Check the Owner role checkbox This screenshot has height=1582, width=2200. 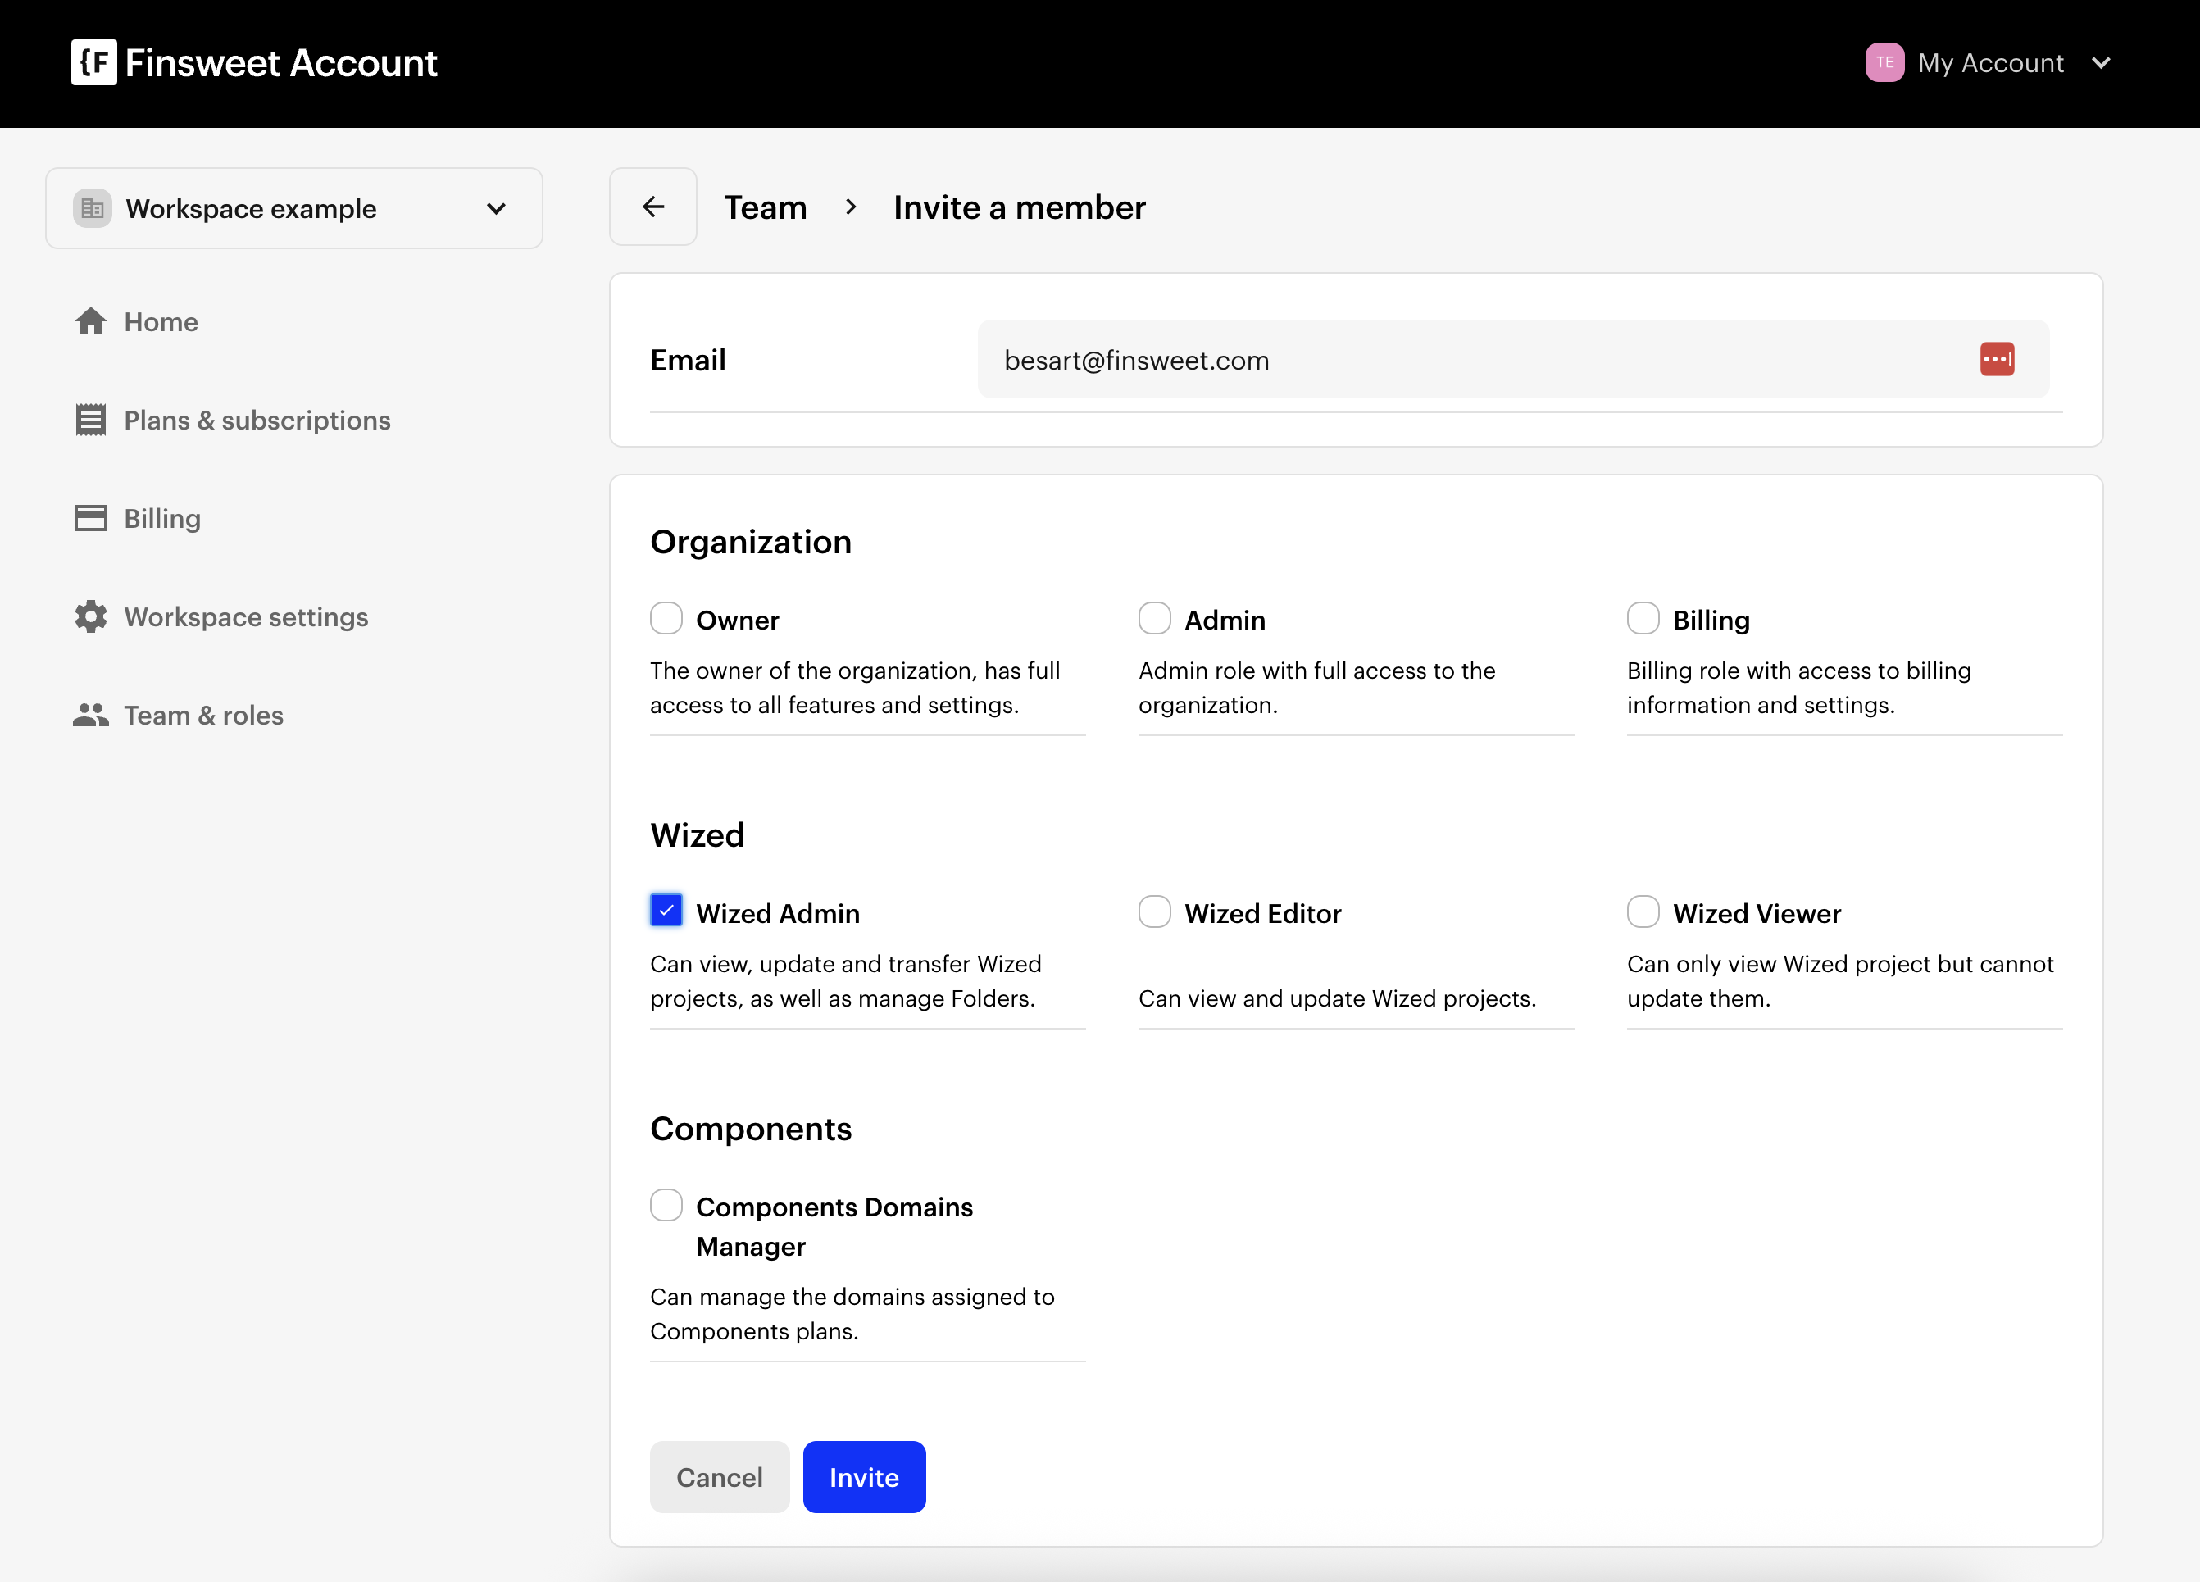[x=666, y=618]
